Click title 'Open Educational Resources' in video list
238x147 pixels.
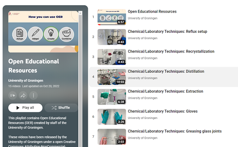tap(152, 11)
